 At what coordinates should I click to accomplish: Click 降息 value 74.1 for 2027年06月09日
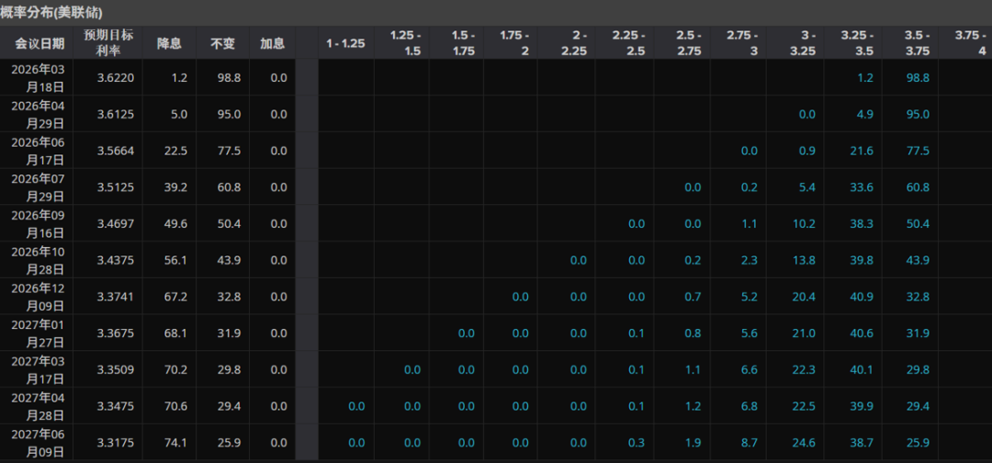point(175,443)
